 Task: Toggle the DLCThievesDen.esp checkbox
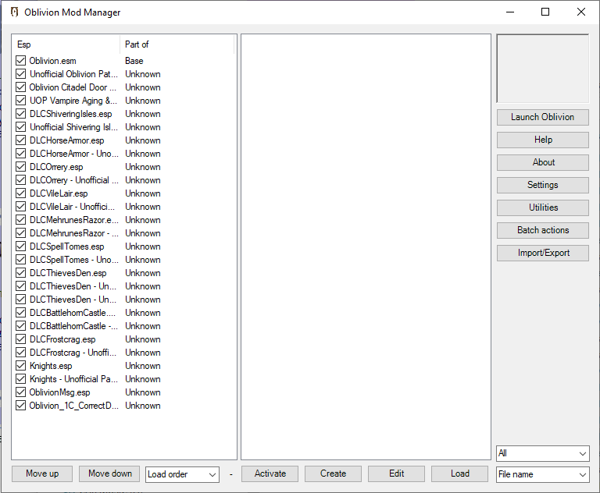[20, 273]
